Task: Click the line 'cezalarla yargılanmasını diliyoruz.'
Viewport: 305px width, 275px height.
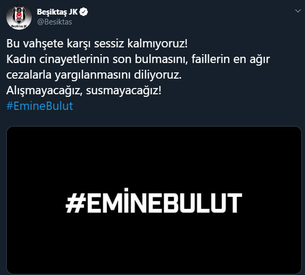Action: click(x=94, y=75)
